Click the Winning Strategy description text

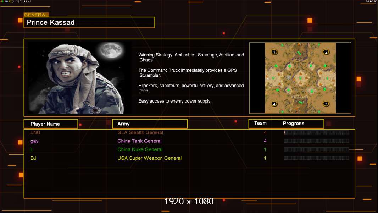pyautogui.click(x=191, y=58)
